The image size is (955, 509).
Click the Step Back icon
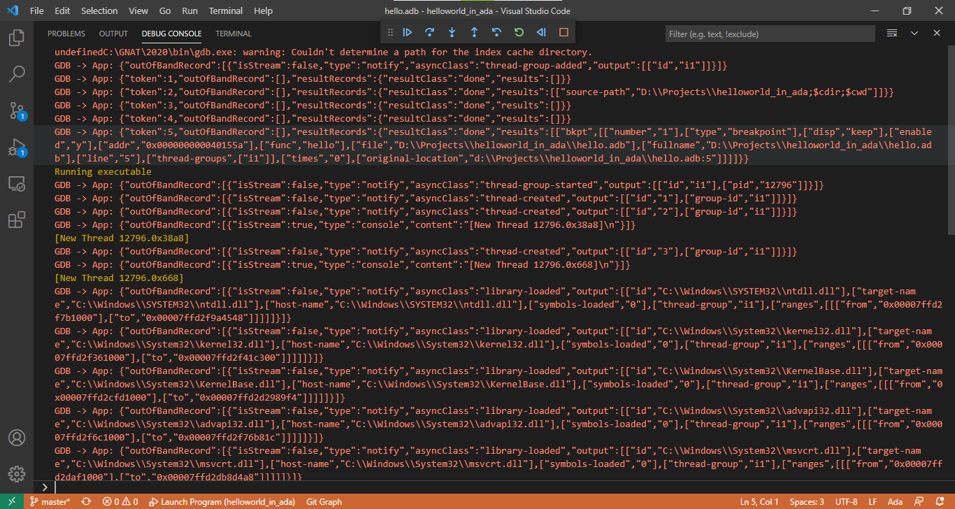(496, 32)
